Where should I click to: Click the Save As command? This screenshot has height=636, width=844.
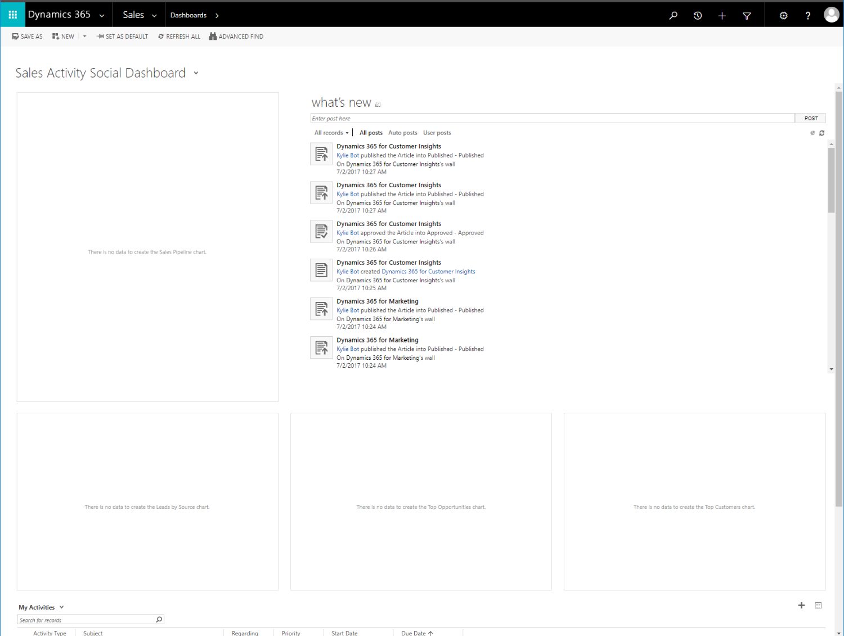(27, 37)
